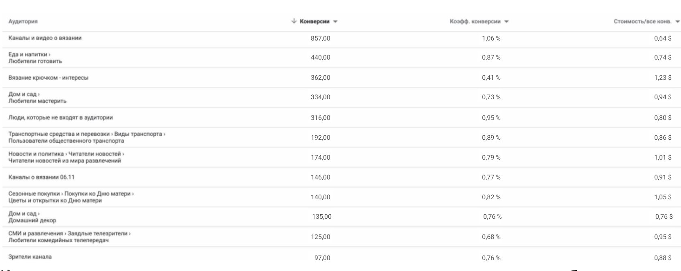Click the Коэфф. конверсии header text
The image size is (681, 271).
[475, 21]
